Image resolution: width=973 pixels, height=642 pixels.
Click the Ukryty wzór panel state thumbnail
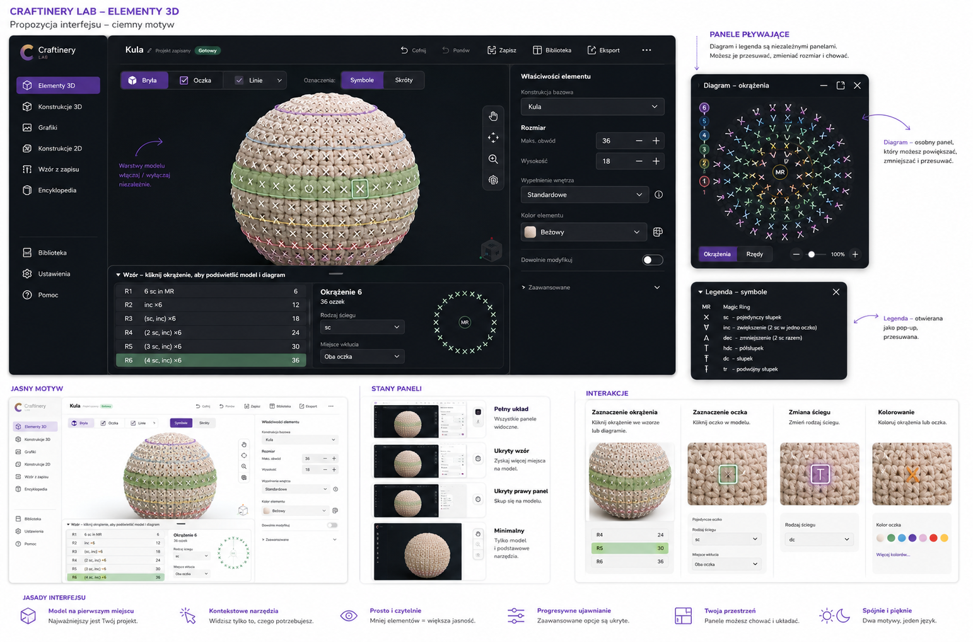click(406, 461)
